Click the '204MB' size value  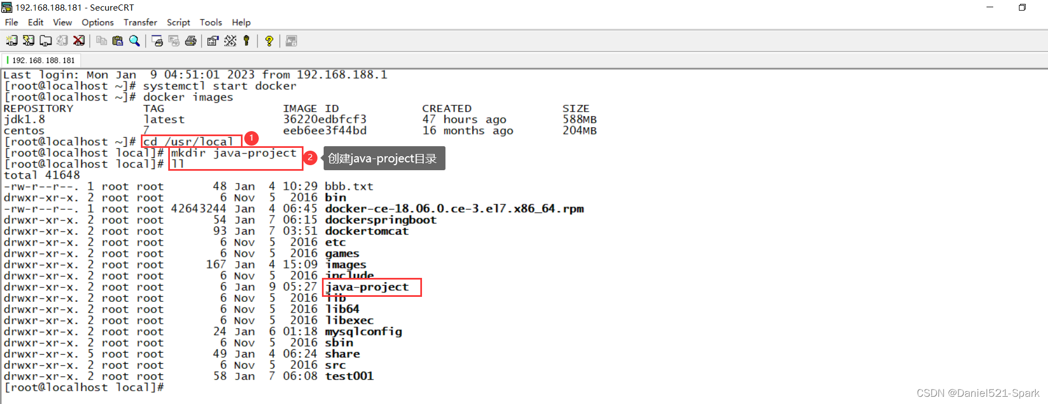(580, 131)
